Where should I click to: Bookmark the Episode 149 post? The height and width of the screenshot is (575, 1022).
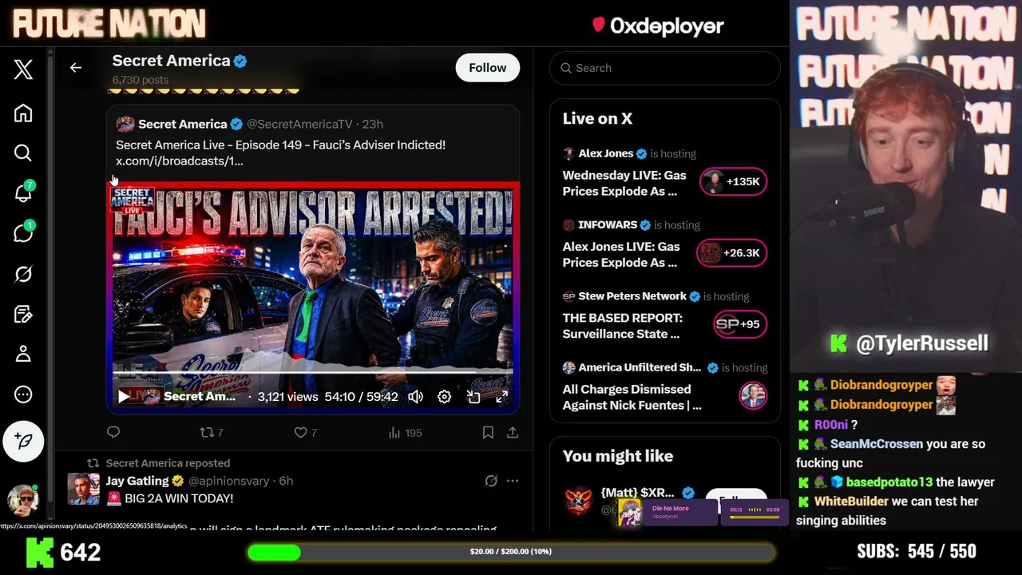[488, 432]
